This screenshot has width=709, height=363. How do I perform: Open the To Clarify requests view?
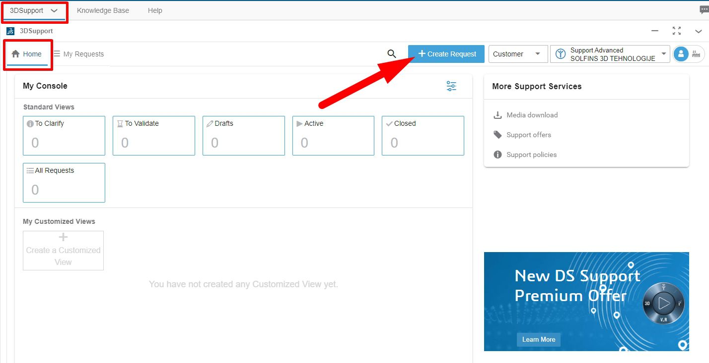pyautogui.click(x=64, y=135)
